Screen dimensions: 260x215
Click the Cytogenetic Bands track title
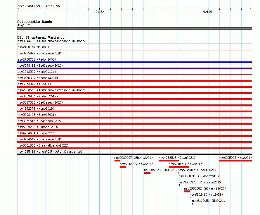click(35, 22)
